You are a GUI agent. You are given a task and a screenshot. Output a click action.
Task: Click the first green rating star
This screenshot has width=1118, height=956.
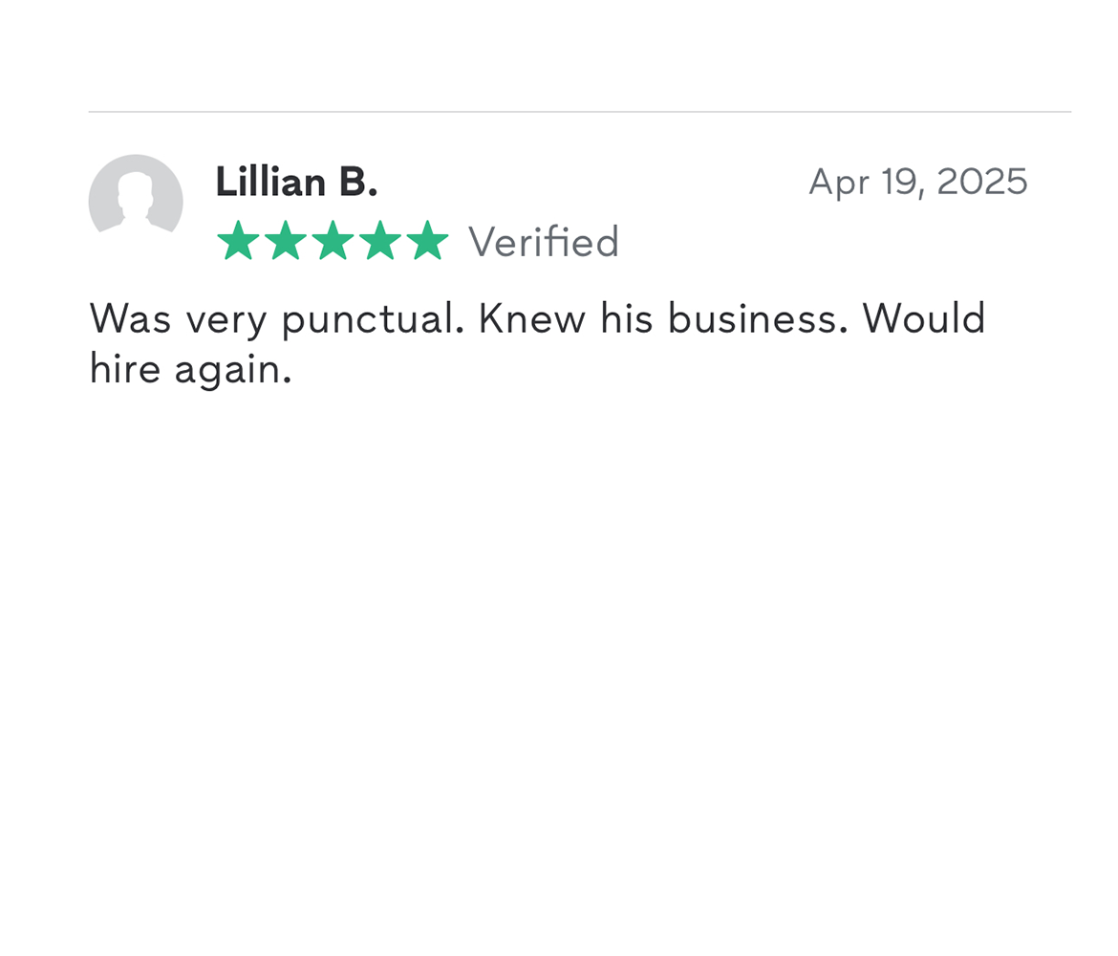click(238, 241)
